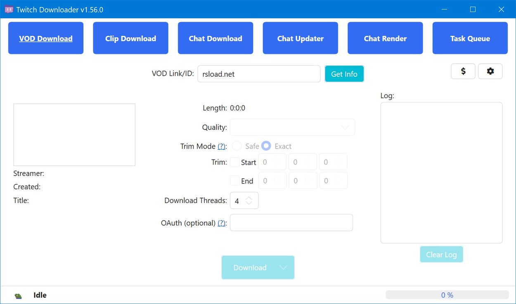Switch to the Clip Download section

click(130, 38)
